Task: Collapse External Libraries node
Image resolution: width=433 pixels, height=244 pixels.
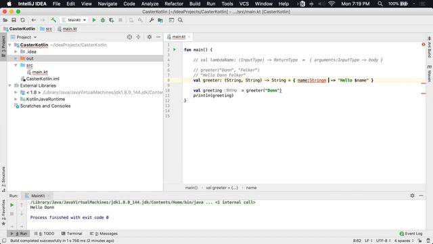Action: coord(10,85)
